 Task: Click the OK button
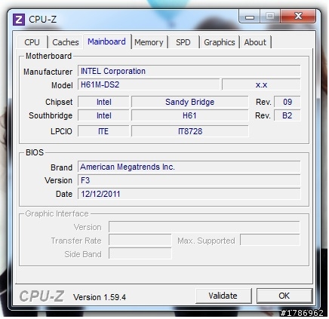pyautogui.click(x=284, y=296)
